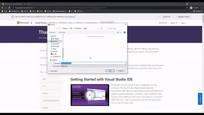This screenshot has width=204, height=115.
Task: Refresh the folder view in Save As dialog
Action: [101, 28]
